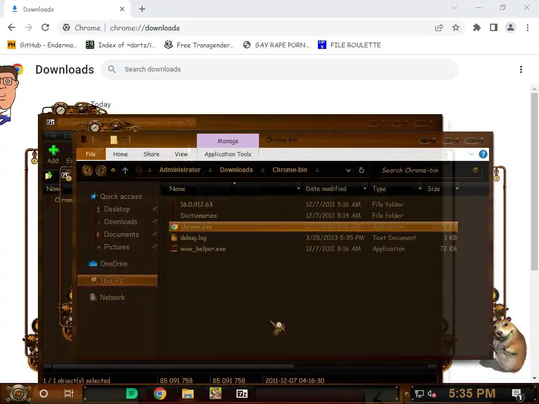The height and width of the screenshot is (404, 539).
Task: Close the Downloads browser tab
Action: coord(122,9)
